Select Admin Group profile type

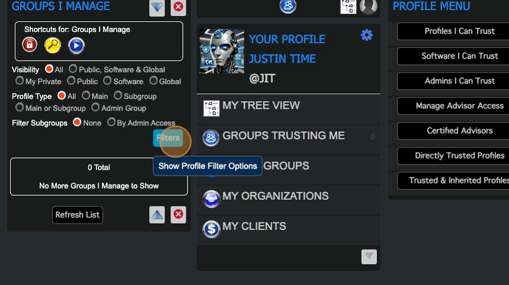coord(95,107)
